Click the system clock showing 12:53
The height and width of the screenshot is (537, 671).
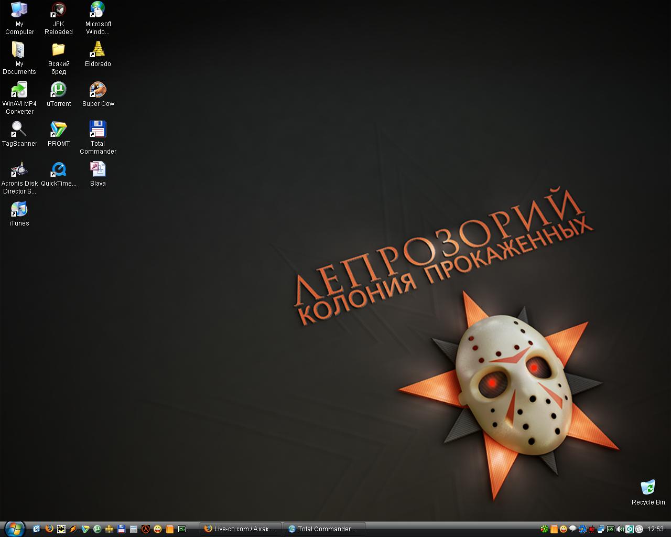point(655,529)
